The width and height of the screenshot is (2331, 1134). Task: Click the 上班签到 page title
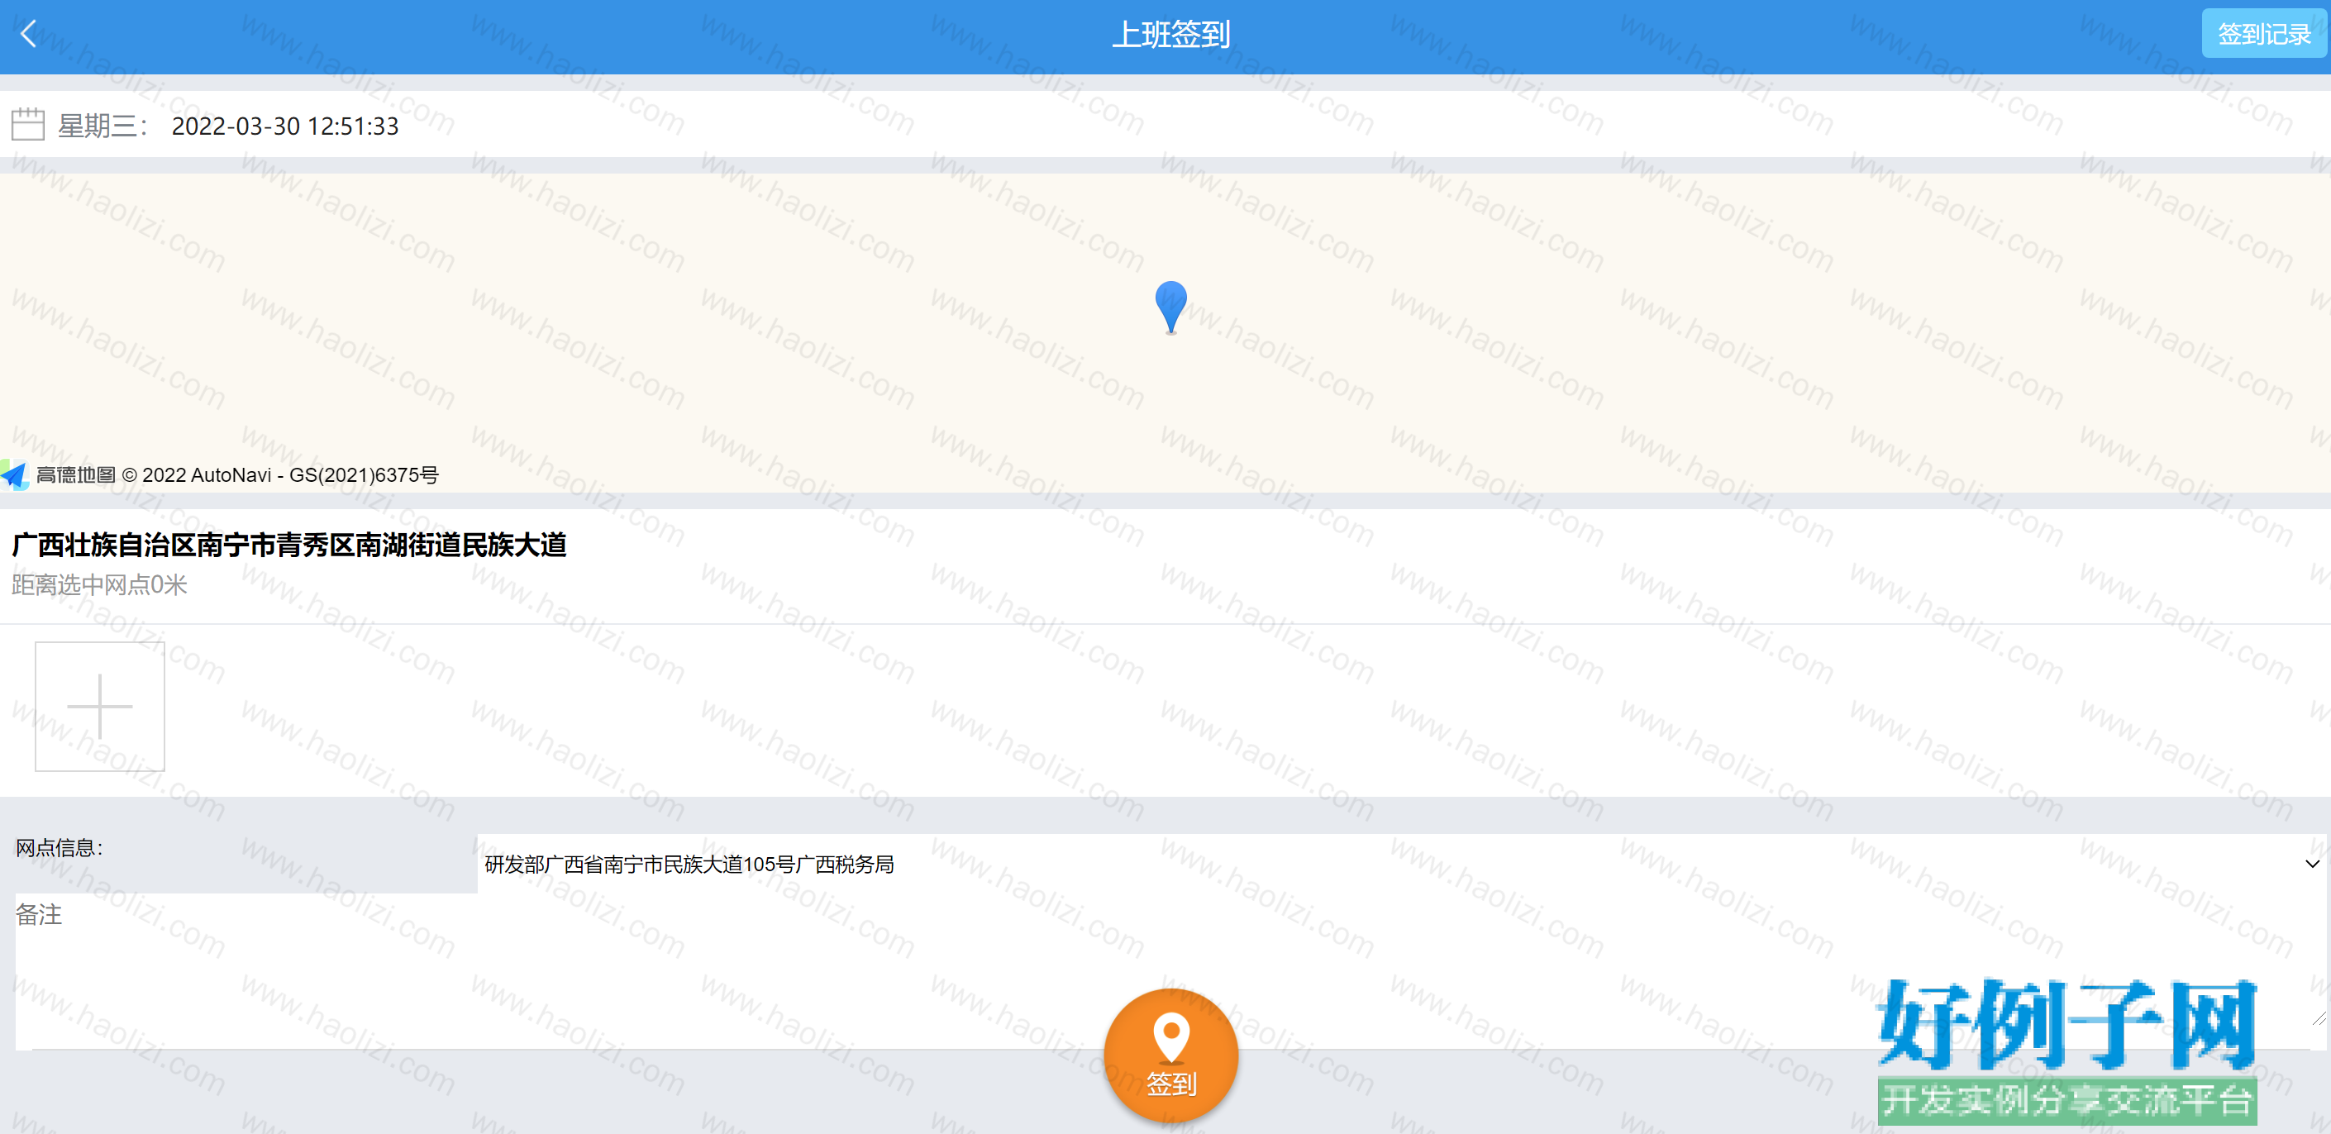[1171, 35]
